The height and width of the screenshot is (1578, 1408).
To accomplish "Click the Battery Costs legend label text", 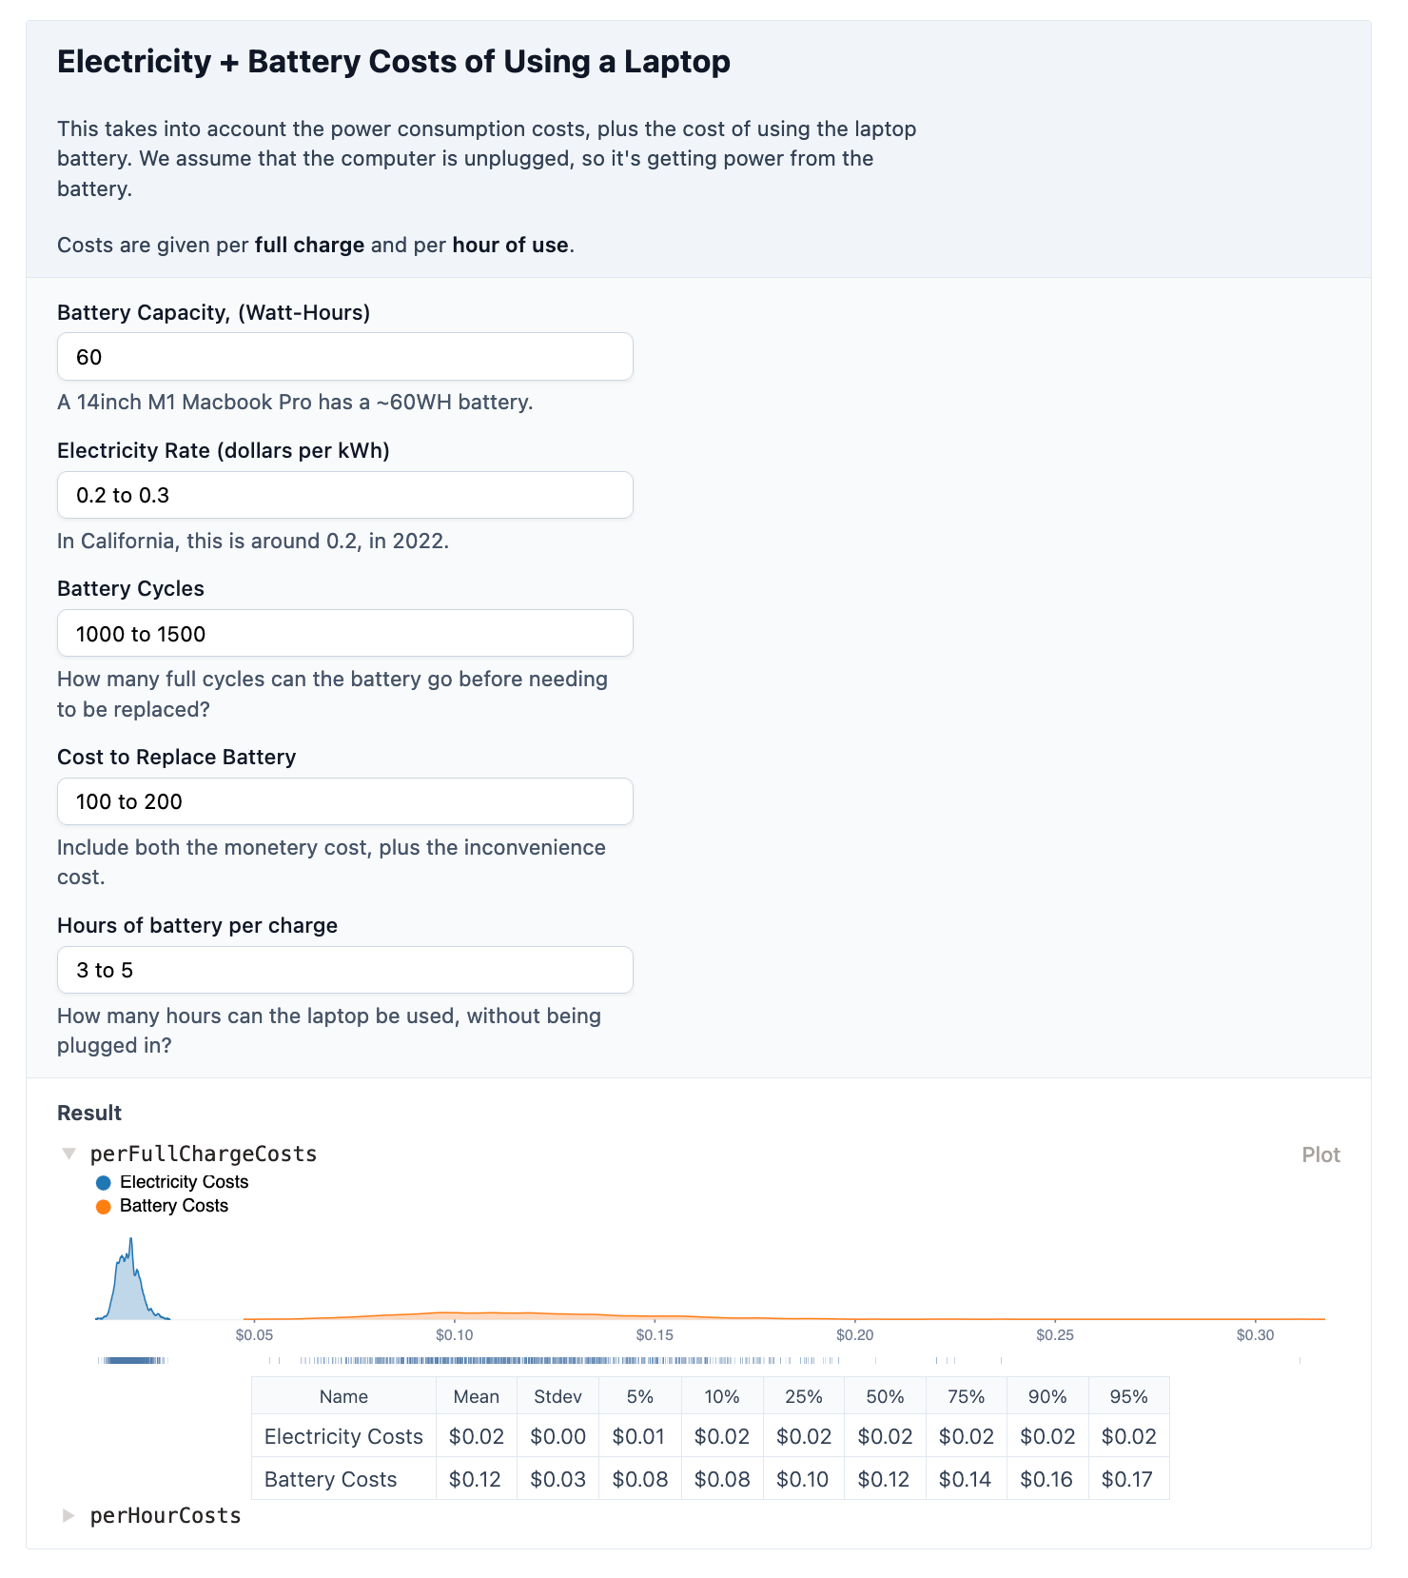I will click(x=174, y=1206).
